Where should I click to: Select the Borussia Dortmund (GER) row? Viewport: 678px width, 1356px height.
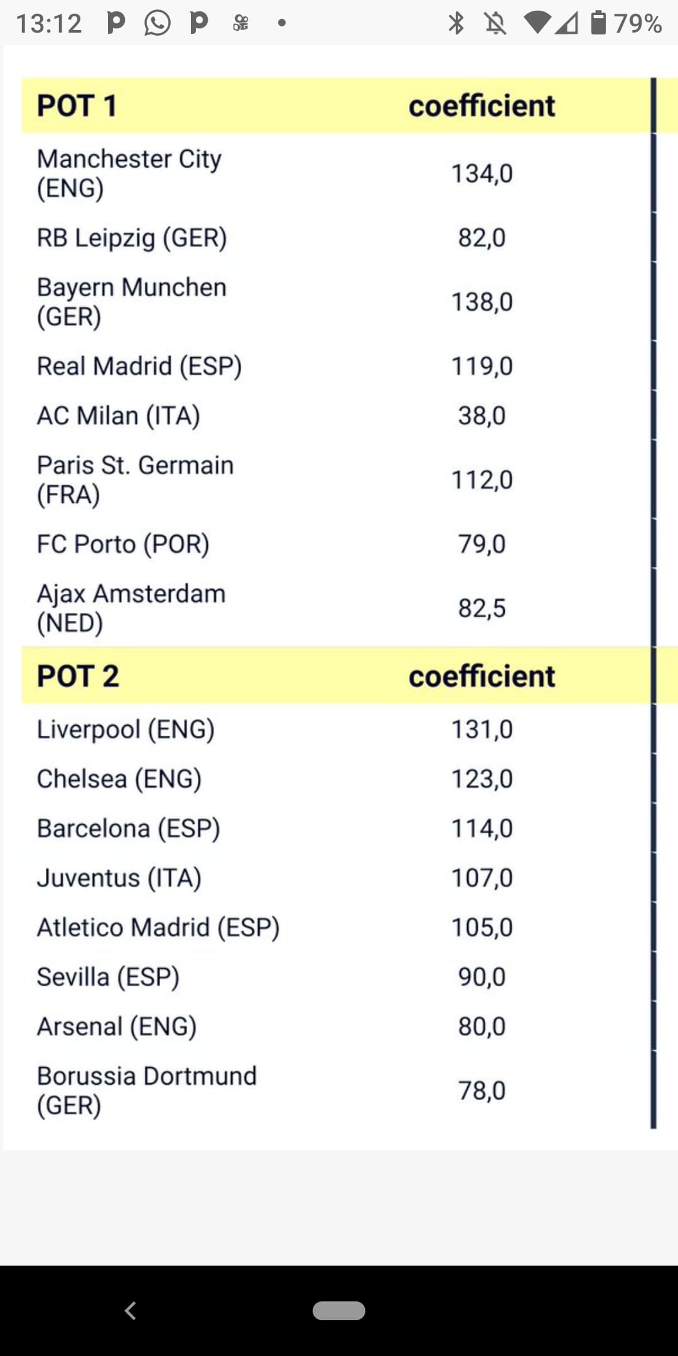point(336,1090)
